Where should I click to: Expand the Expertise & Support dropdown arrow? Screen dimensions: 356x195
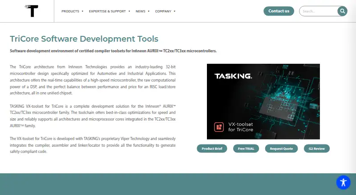(x=129, y=12)
